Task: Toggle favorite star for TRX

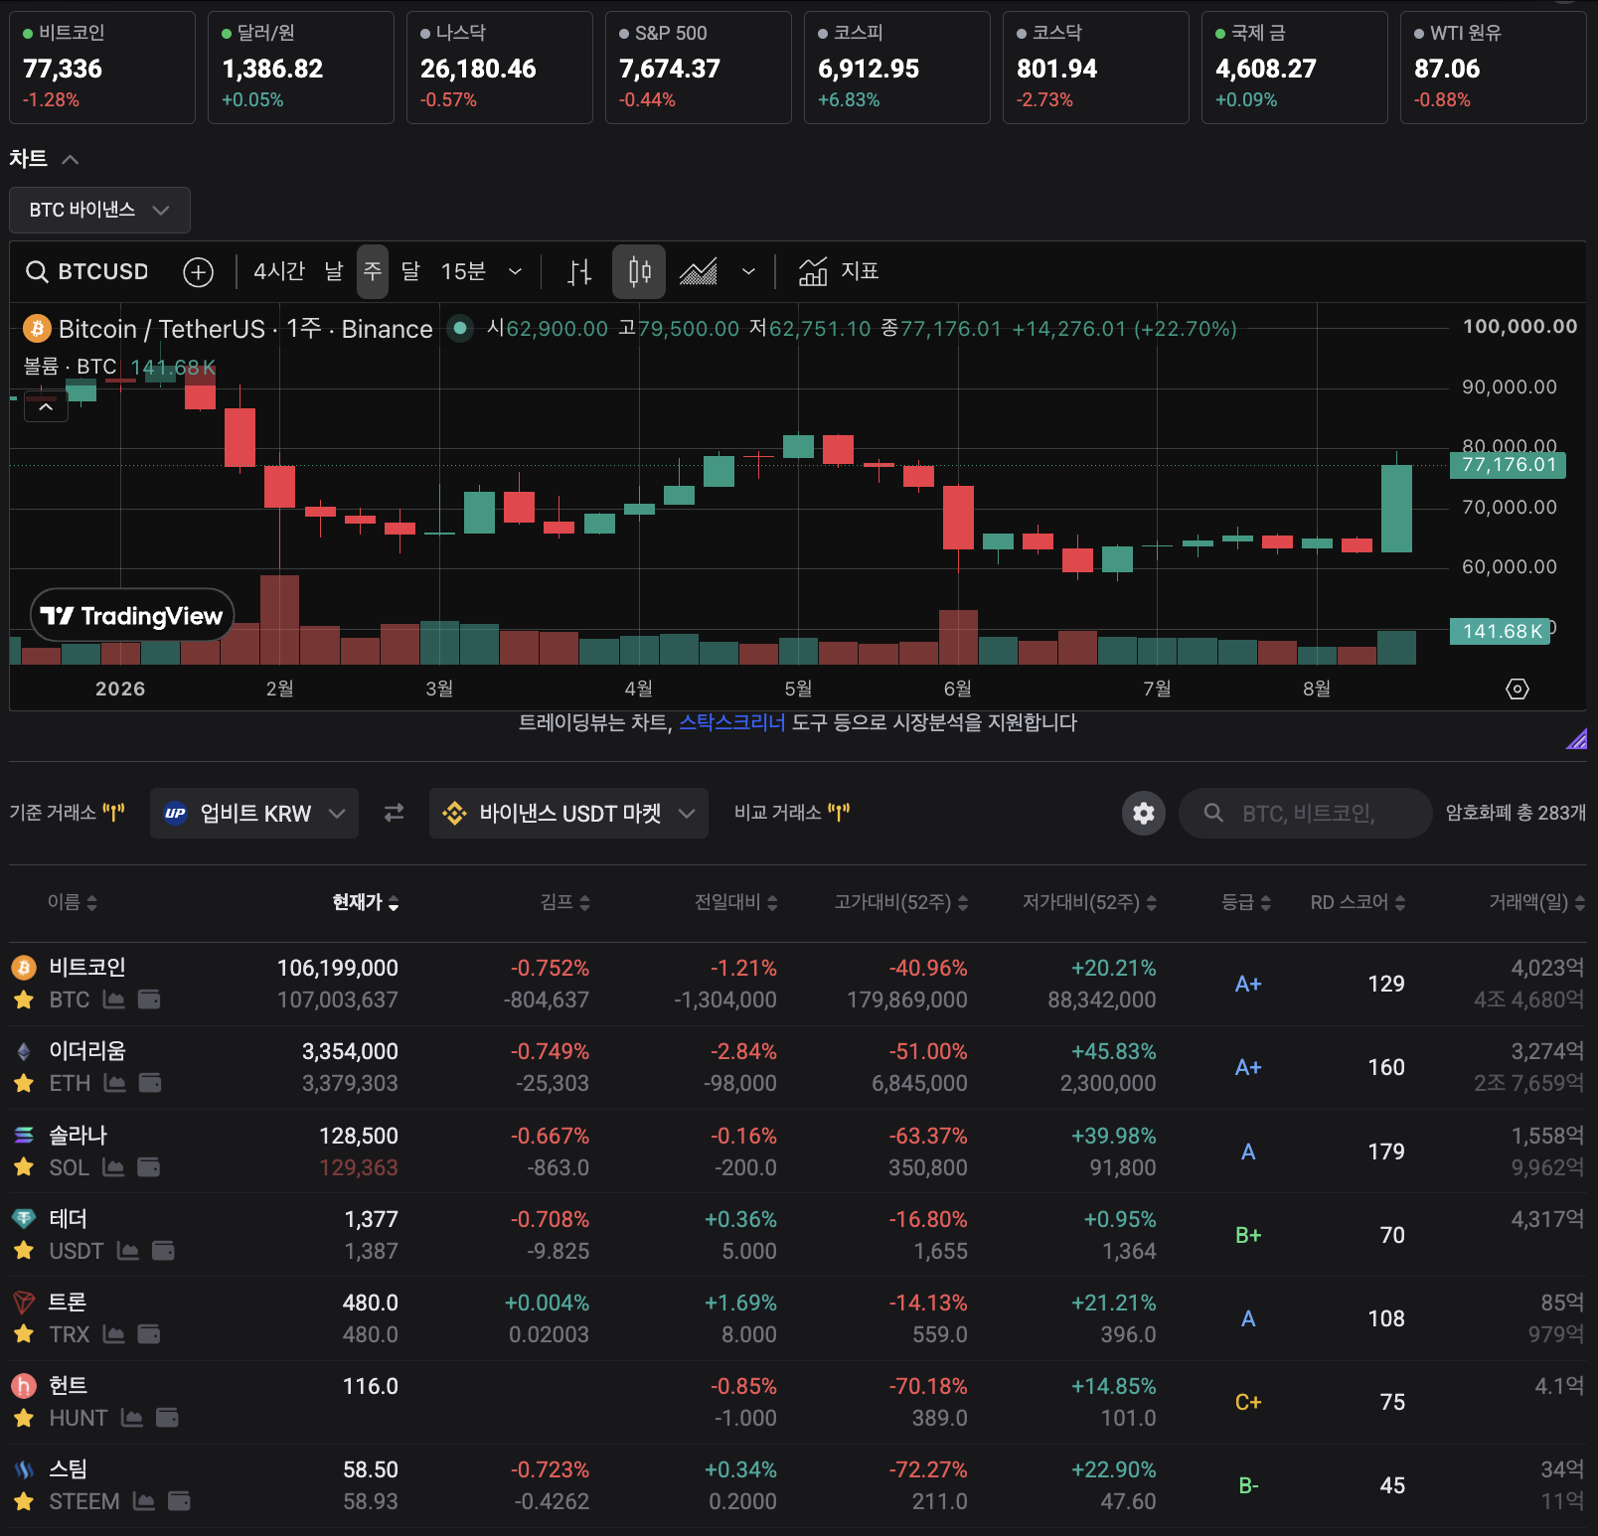Action: click(24, 1334)
